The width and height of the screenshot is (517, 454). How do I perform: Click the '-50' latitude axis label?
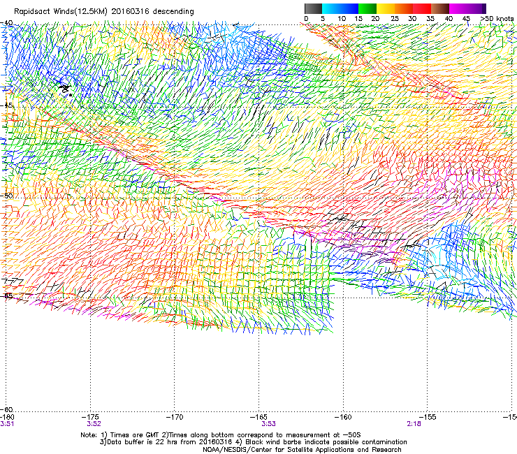pos(6,196)
